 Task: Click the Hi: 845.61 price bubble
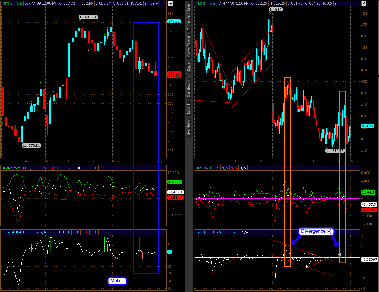coord(88,17)
